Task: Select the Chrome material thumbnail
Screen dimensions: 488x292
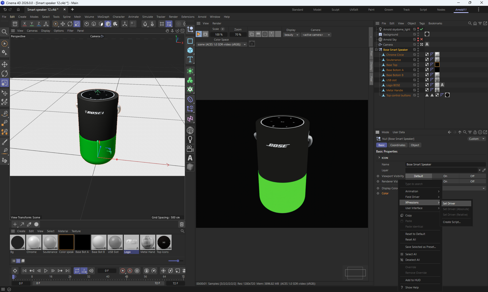Action: [34, 242]
